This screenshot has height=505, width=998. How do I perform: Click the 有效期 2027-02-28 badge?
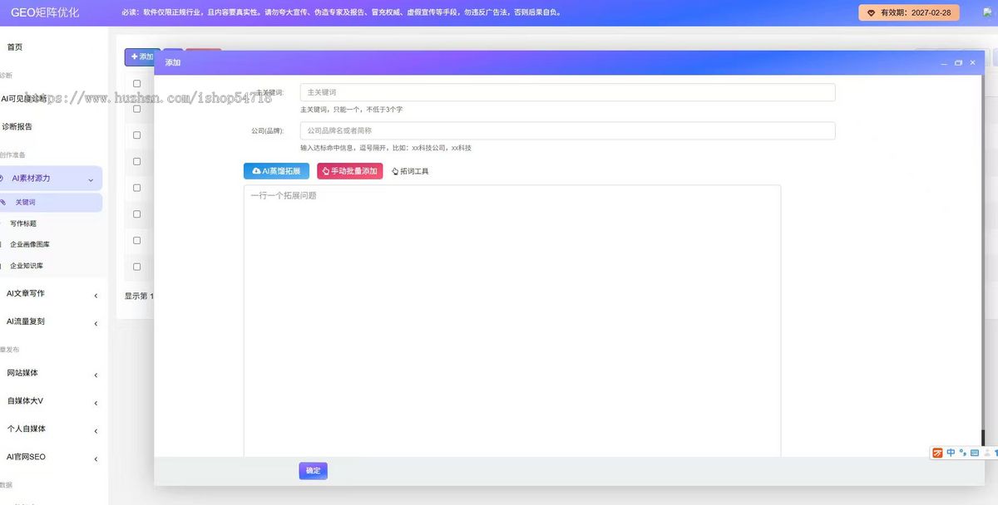pos(909,13)
